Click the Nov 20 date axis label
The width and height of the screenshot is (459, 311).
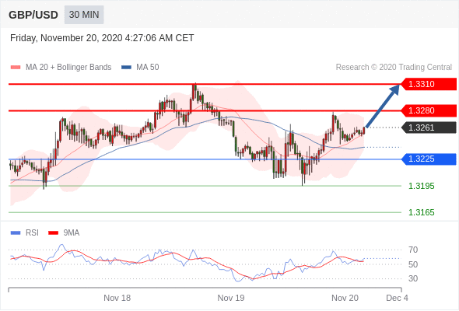(345, 298)
